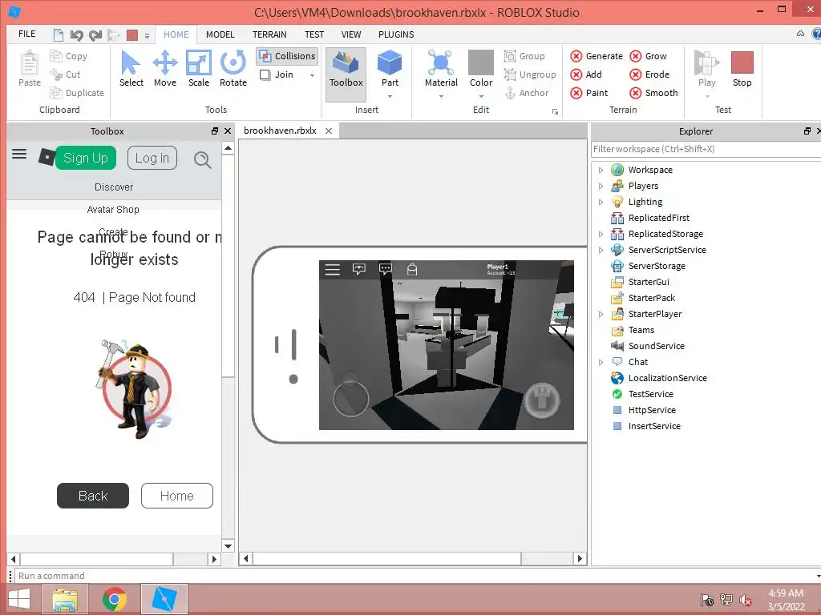Image resolution: width=821 pixels, height=615 pixels.
Task: Pick the Select arrow tool
Action: pos(131,69)
